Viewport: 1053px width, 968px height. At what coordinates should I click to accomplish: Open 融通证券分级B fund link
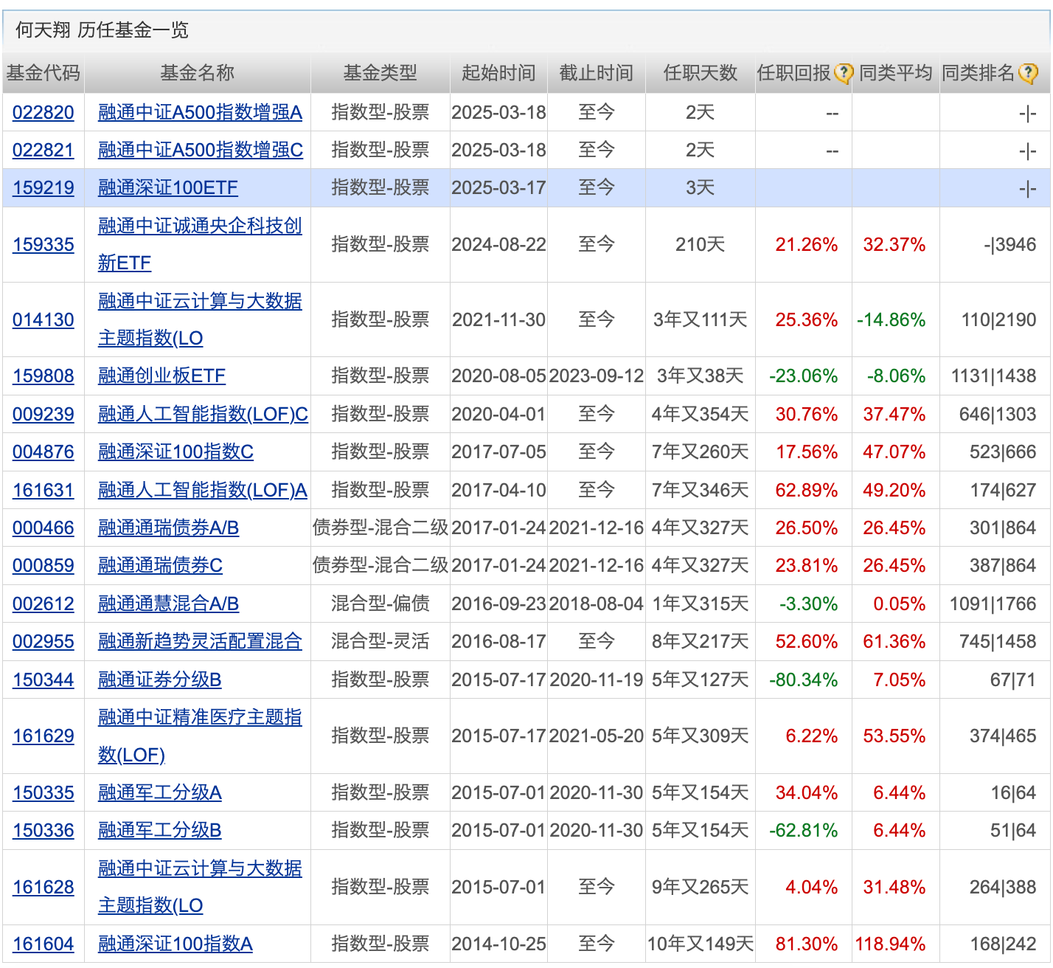pos(159,680)
